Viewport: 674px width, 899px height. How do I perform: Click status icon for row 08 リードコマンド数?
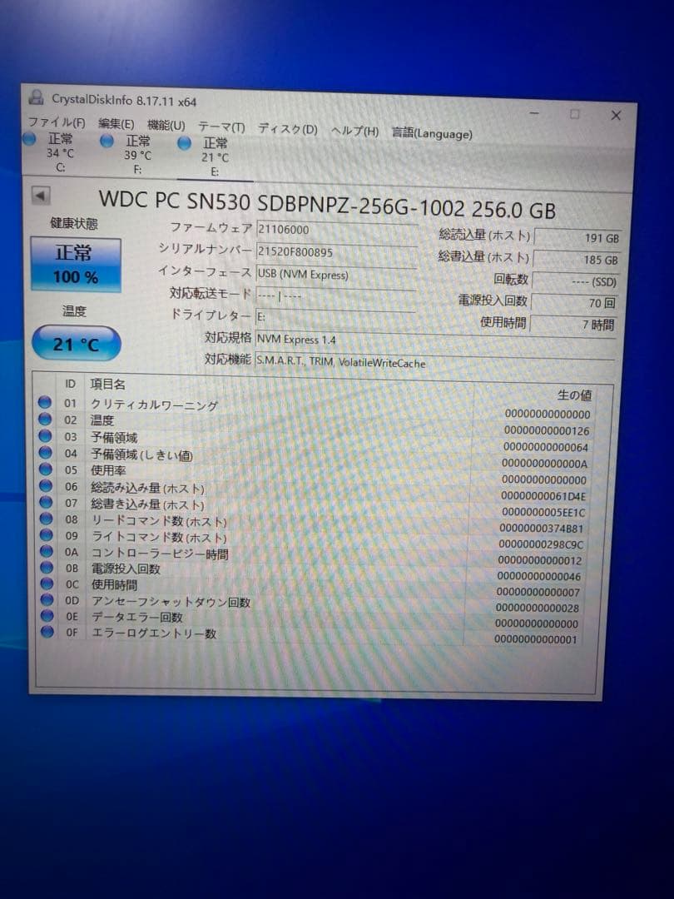(47, 519)
